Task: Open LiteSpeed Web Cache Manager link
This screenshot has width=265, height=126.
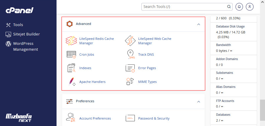Action: point(155,41)
